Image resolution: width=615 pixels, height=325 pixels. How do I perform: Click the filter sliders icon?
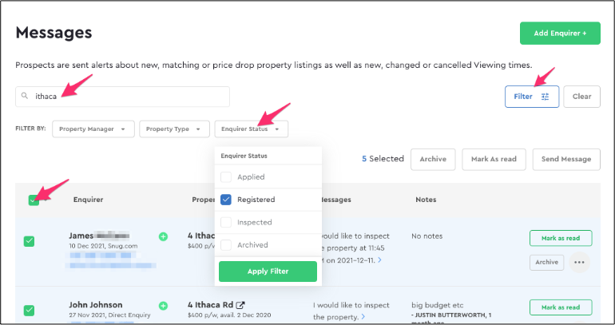[546, 97]
